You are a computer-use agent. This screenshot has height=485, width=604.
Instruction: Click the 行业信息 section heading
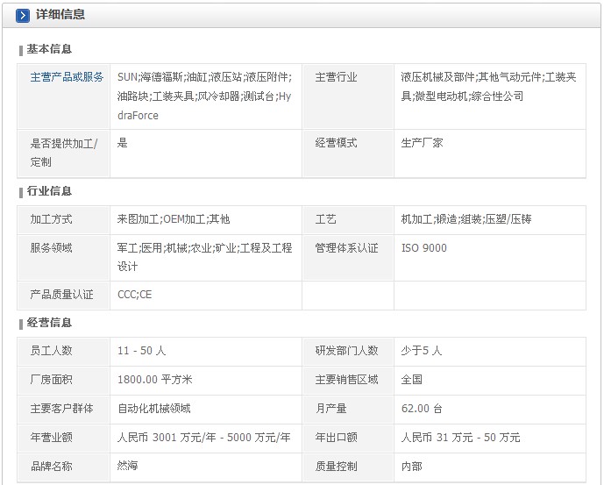pyautogui.click(x=49, y=191)
